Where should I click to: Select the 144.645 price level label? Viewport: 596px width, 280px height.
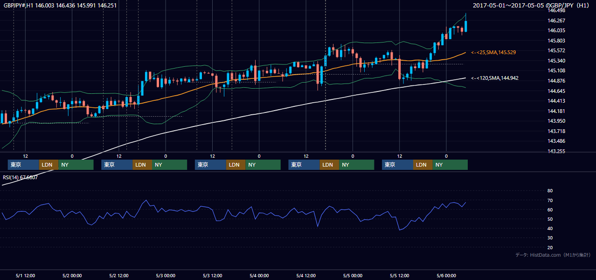click(x=556, y=91)
